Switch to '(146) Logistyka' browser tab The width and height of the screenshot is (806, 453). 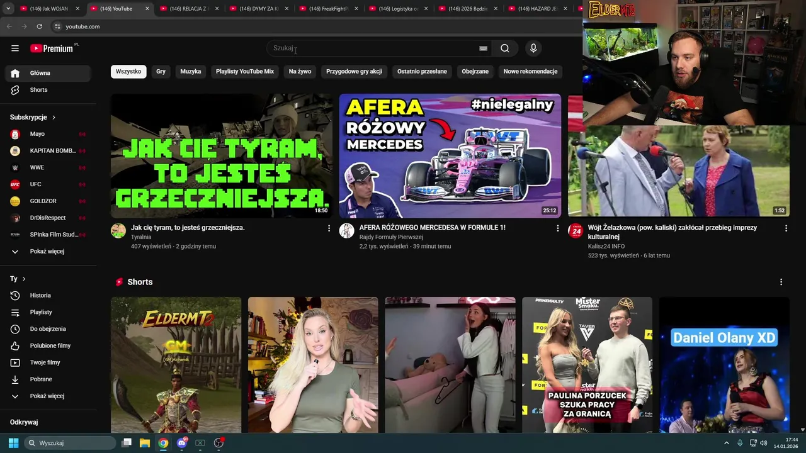point(398,9)
